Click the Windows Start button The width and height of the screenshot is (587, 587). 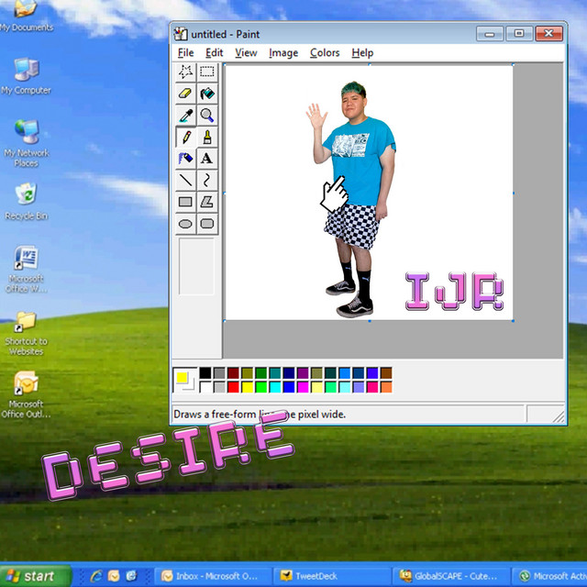click(x=30, y=576)
